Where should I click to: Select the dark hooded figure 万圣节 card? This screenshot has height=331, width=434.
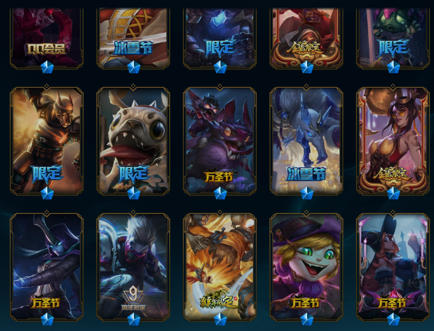(47, 266)
